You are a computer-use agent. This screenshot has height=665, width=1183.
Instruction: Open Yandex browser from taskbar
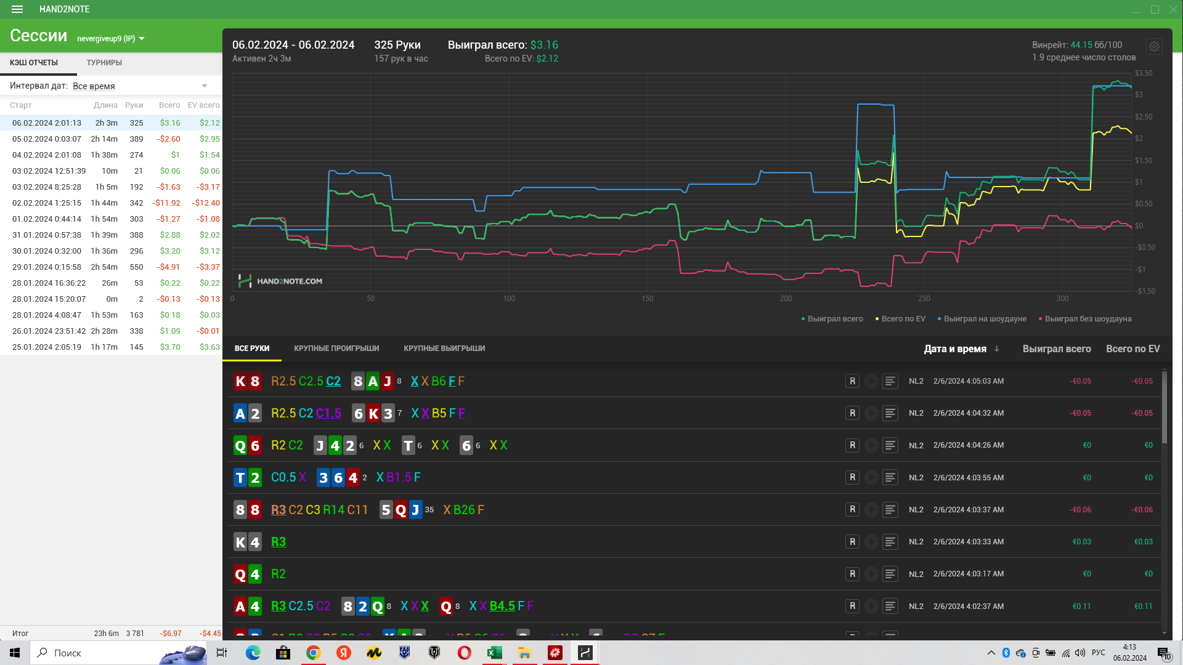pos(344,653)
